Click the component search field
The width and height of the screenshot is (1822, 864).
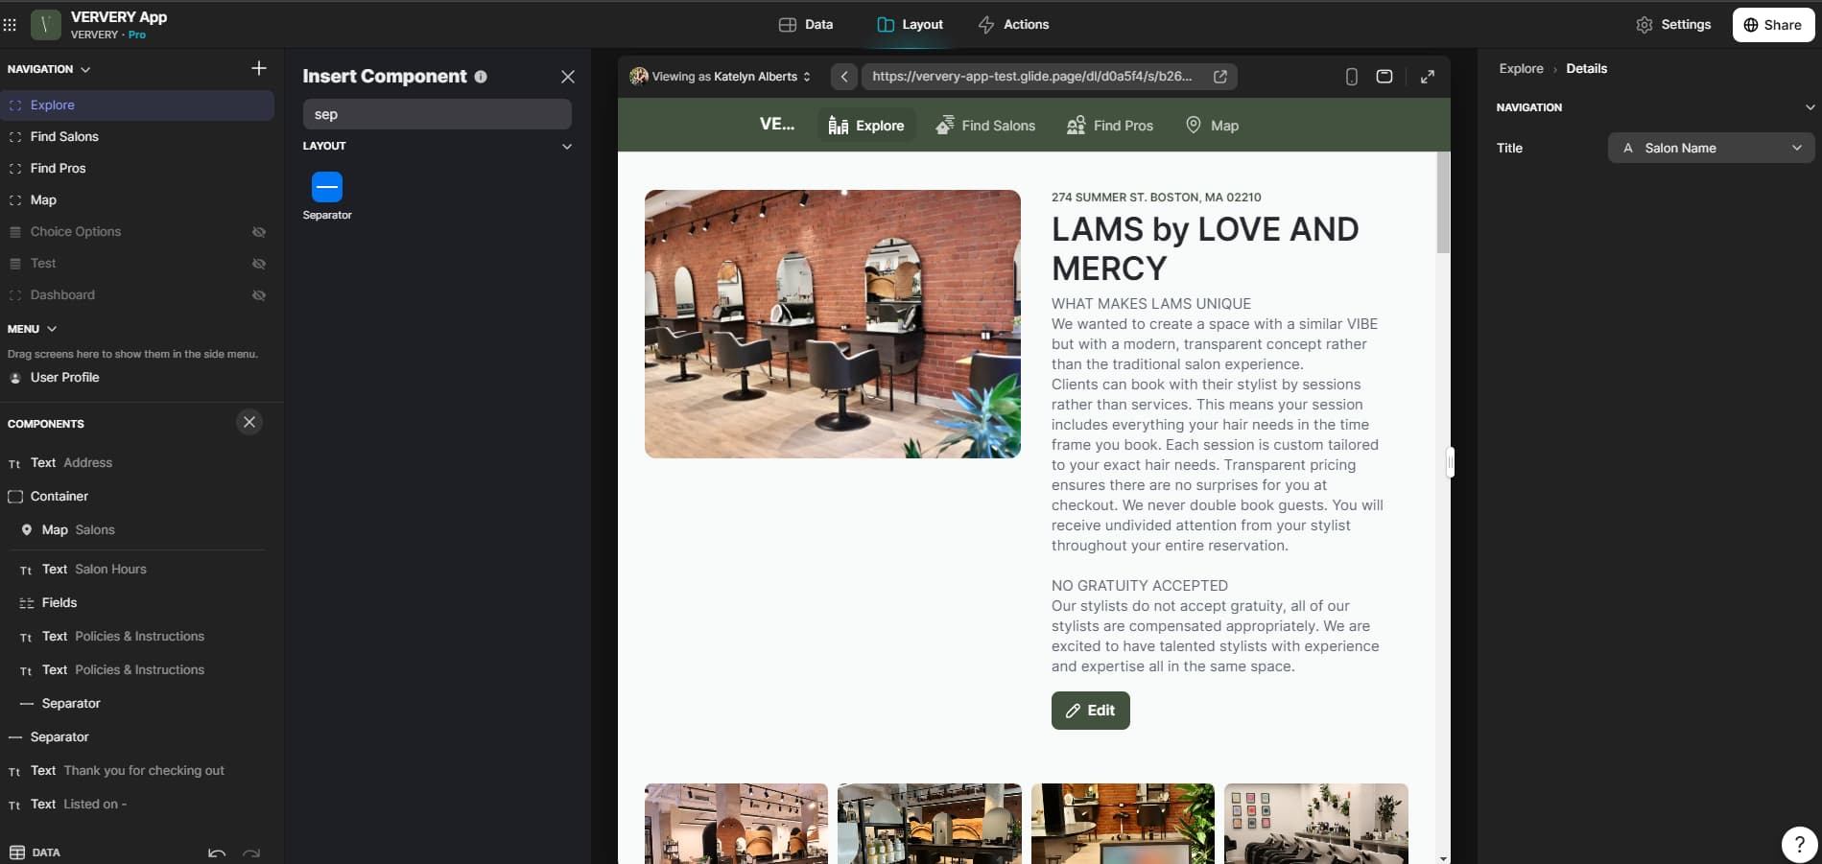(438, 114)
